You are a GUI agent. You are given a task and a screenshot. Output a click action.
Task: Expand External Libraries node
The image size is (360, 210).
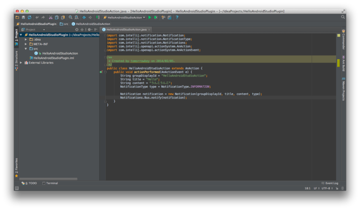[x=21, y=63]
